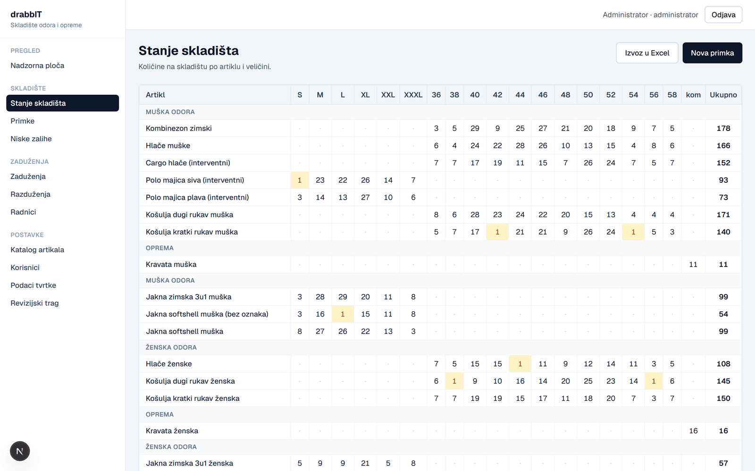Image resolution: width=755 pixels, height=471 pixels.
Task: Select the Kombinezon zimski row name
Action: click(x=179, y=129)
